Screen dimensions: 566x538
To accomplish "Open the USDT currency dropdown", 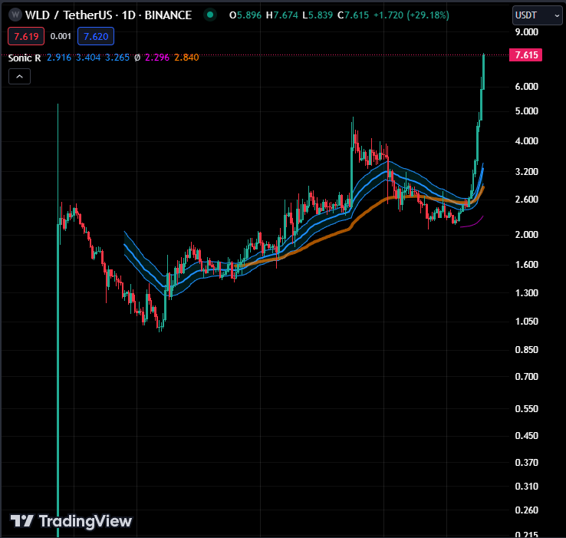I will [537, 15].
